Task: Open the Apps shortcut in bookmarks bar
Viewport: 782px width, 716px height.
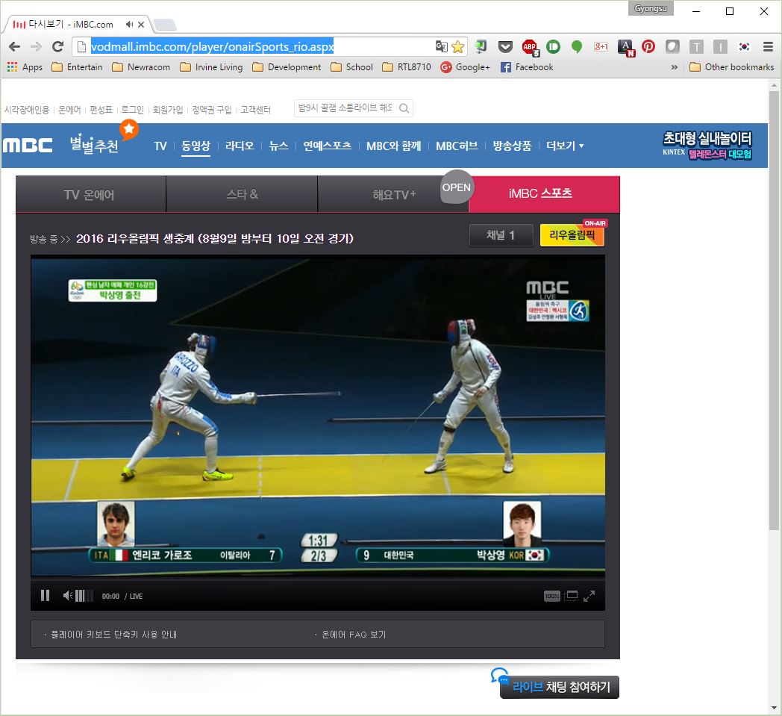Action: pyautogui.click(x=25, y=67)
